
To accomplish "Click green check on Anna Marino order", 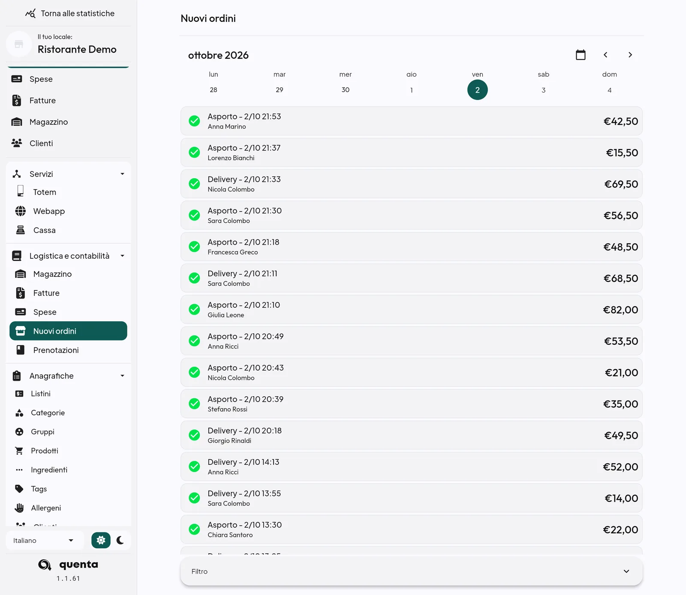I will [194, 121].
